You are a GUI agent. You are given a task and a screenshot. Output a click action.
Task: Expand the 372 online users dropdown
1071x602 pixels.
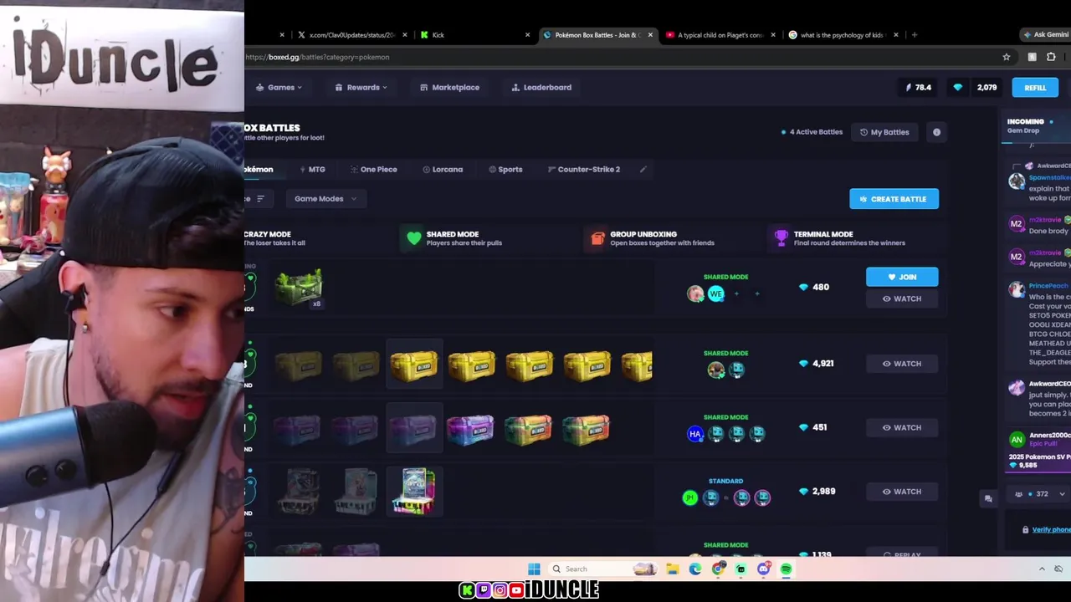1040,494
